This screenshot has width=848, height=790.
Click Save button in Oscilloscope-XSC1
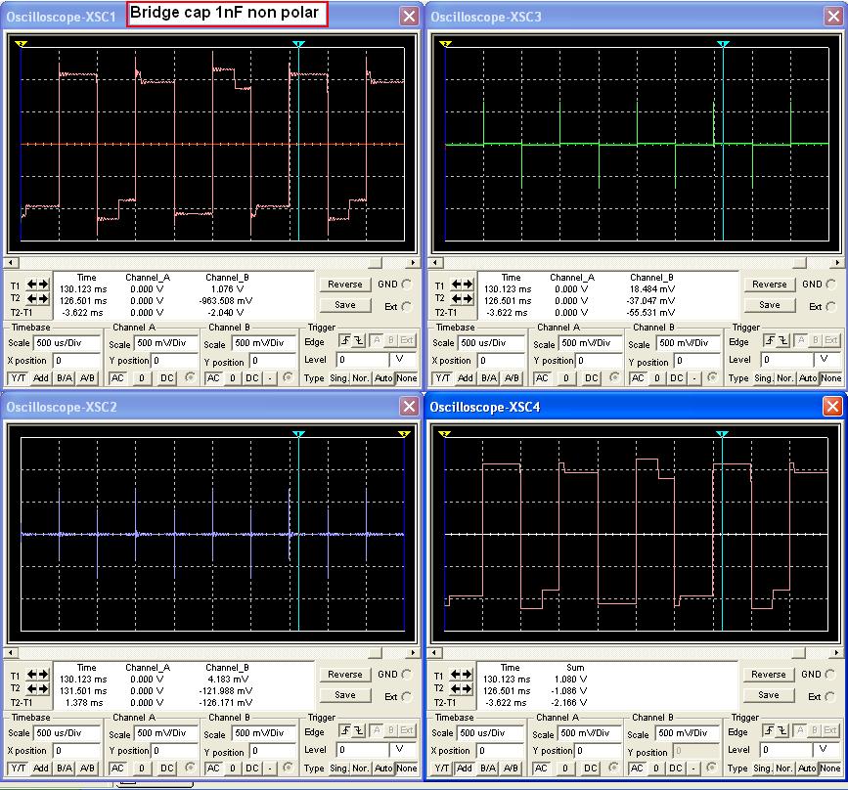coord(345,305)
